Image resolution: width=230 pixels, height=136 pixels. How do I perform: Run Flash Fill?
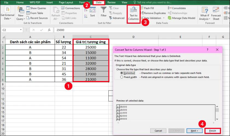147,8
